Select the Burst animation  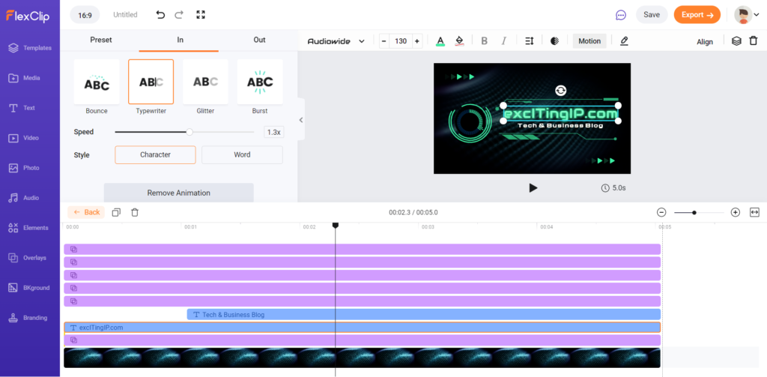click(260, 87)
